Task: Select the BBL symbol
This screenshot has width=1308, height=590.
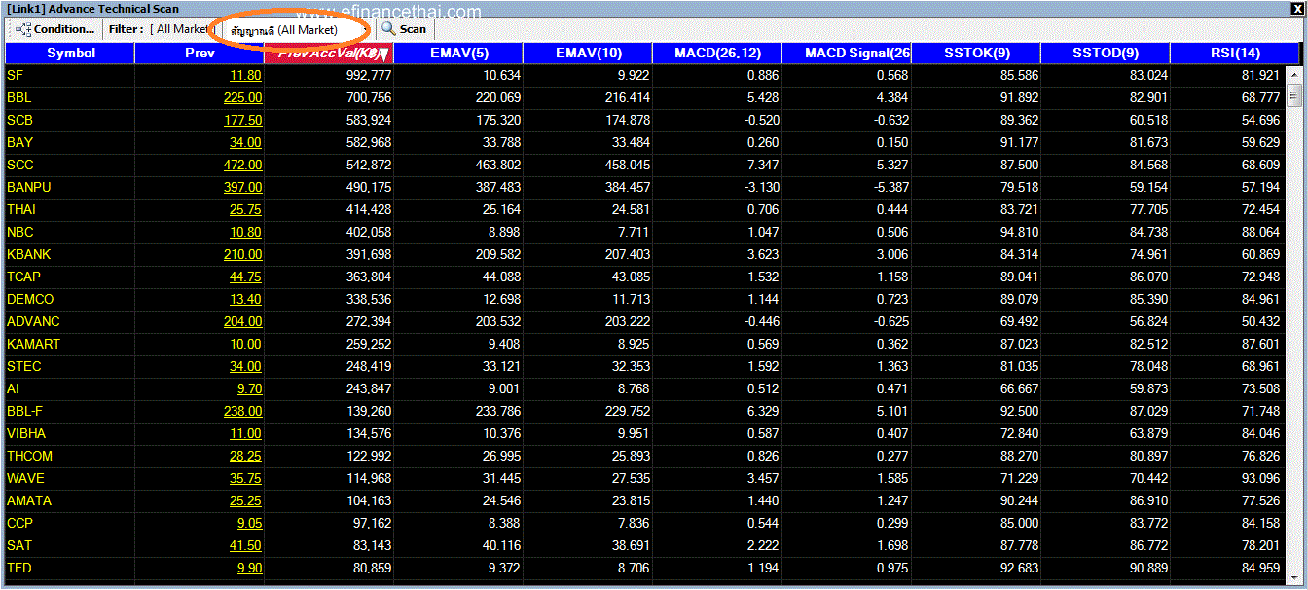Action: coord(18,97)
